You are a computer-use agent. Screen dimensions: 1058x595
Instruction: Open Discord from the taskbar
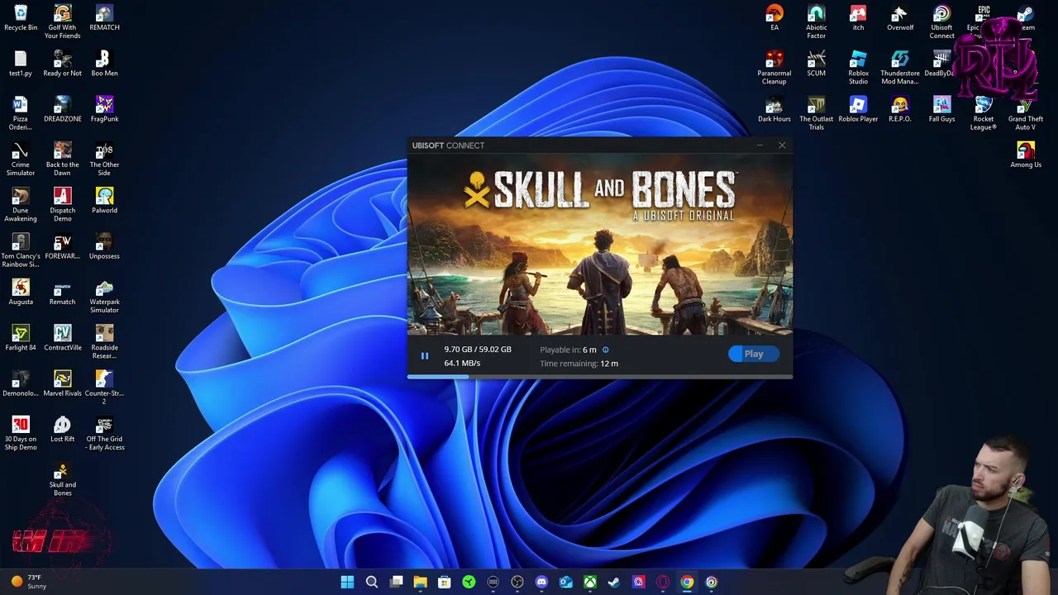(x=541, y=582)
